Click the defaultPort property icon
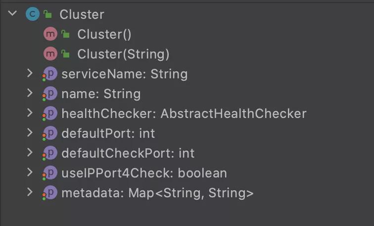The height and width of the screenshot is (226, 374). pyautogui.click(x=50, y=134)
